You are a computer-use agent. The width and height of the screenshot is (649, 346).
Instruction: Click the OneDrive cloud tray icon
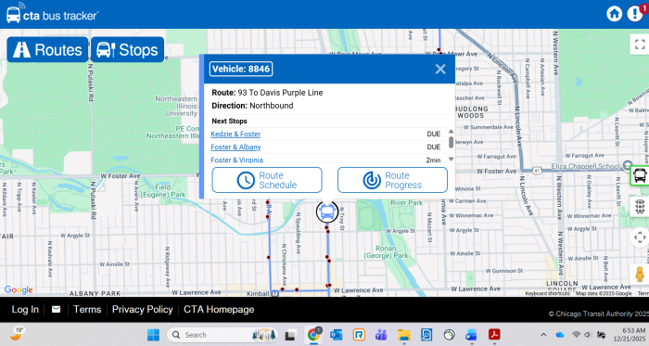coord(560,335)
